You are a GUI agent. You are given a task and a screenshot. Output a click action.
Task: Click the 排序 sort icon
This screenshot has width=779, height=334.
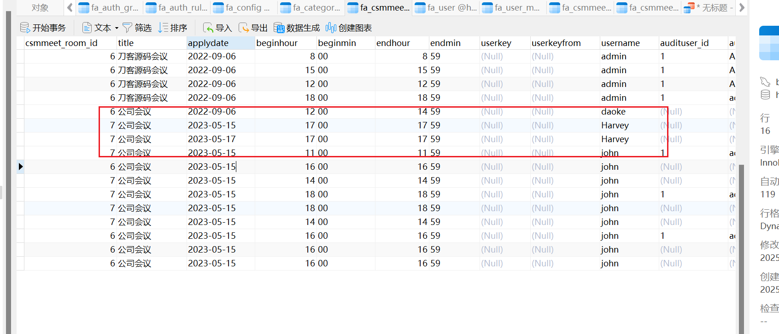point(163,28)
